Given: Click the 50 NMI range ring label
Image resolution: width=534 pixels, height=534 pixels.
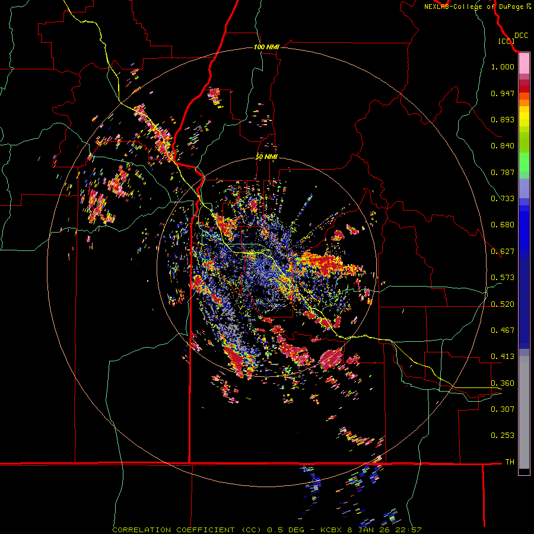Looking at the screenshot, I should coord(266,157).
